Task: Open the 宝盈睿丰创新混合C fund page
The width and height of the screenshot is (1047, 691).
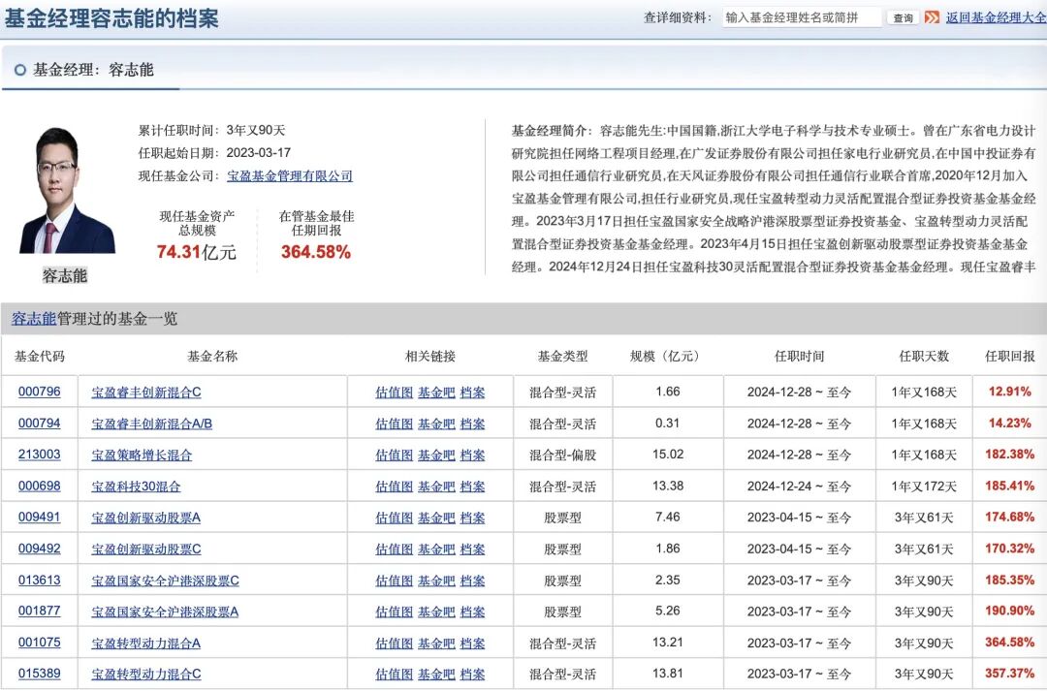Action: point(146,393)
